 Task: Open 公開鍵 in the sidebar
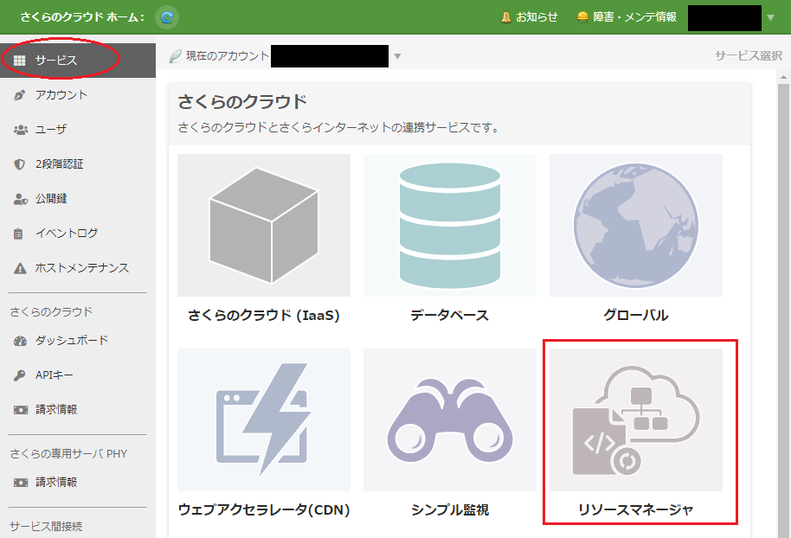(50, 199)
